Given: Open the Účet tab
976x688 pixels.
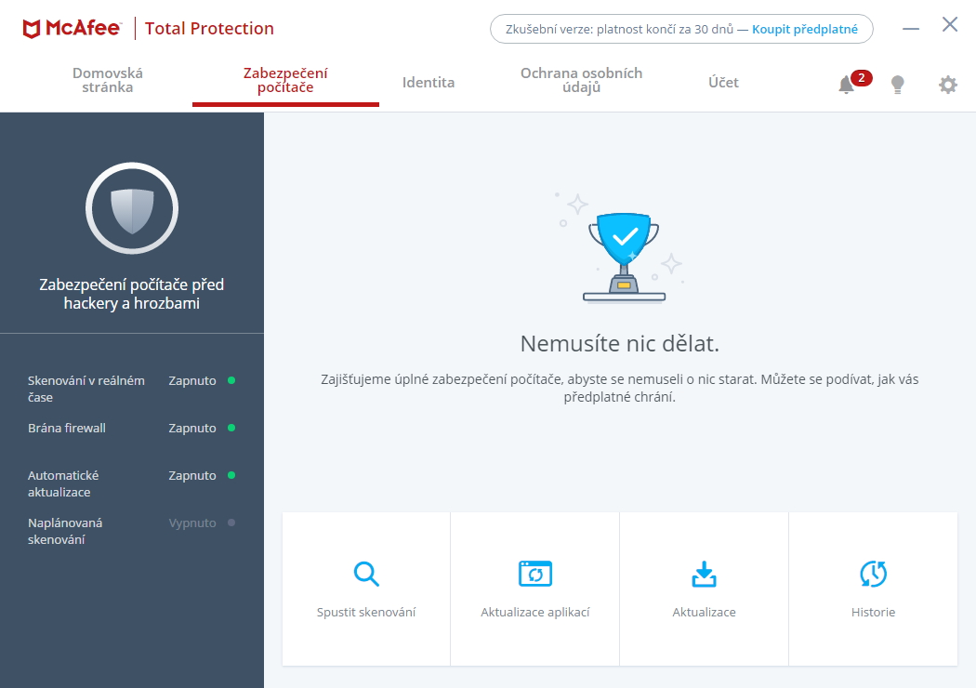Looking at the screenshot, I should tap(723, 82).
